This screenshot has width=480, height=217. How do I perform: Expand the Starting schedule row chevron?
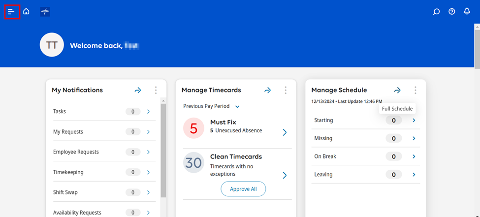(414, 121)
